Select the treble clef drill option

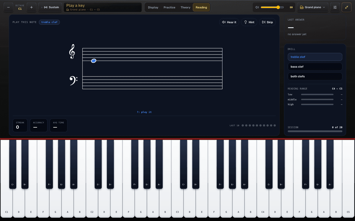coord(315,57)
